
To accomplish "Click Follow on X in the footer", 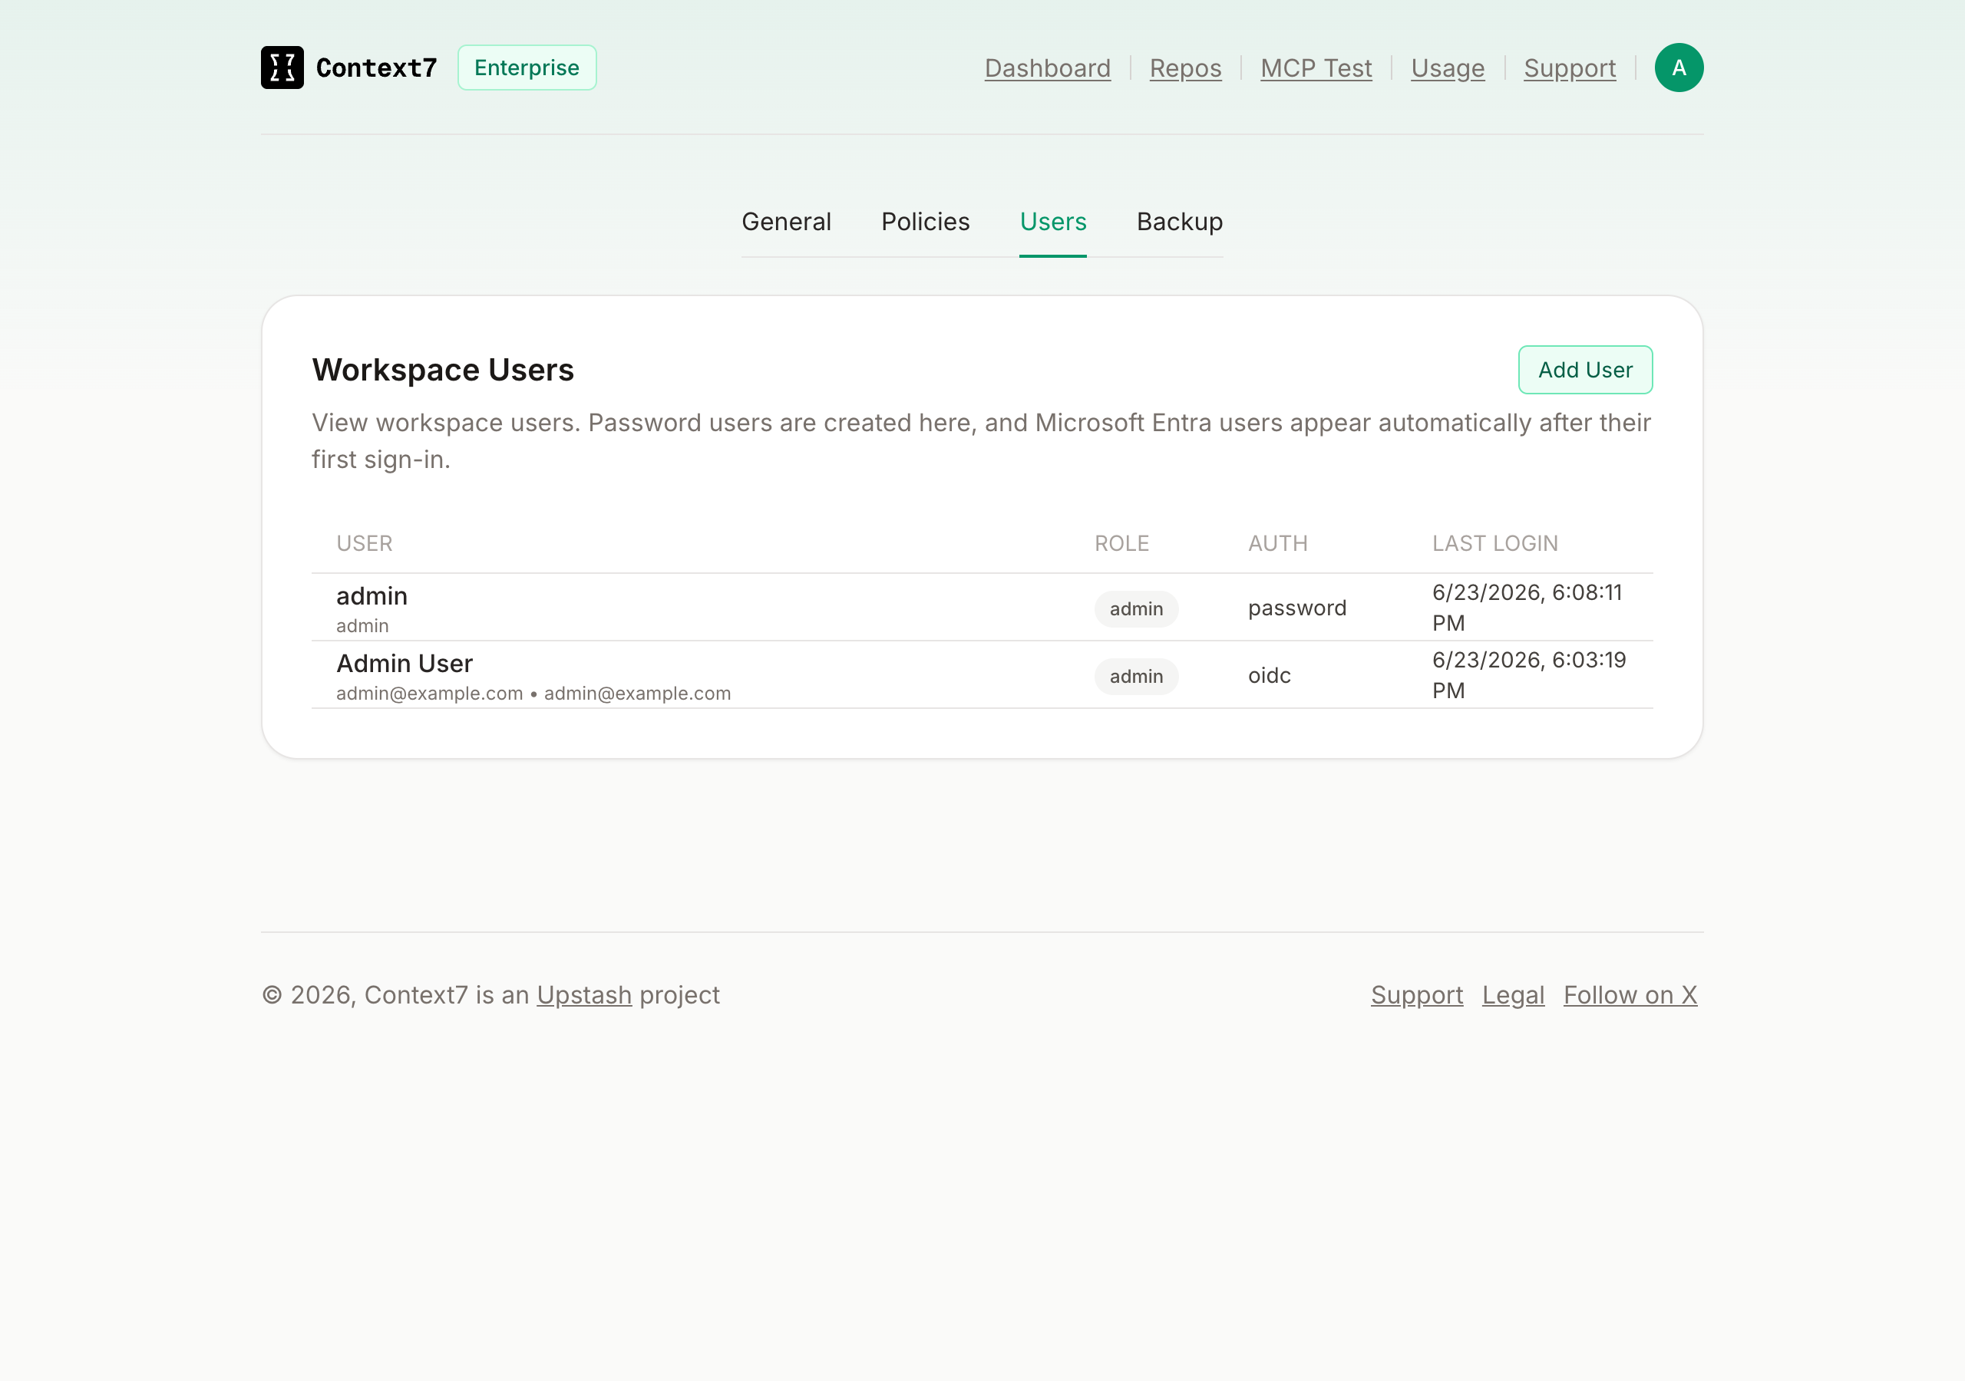I will pyautogui.click(x=1630, y=994).
